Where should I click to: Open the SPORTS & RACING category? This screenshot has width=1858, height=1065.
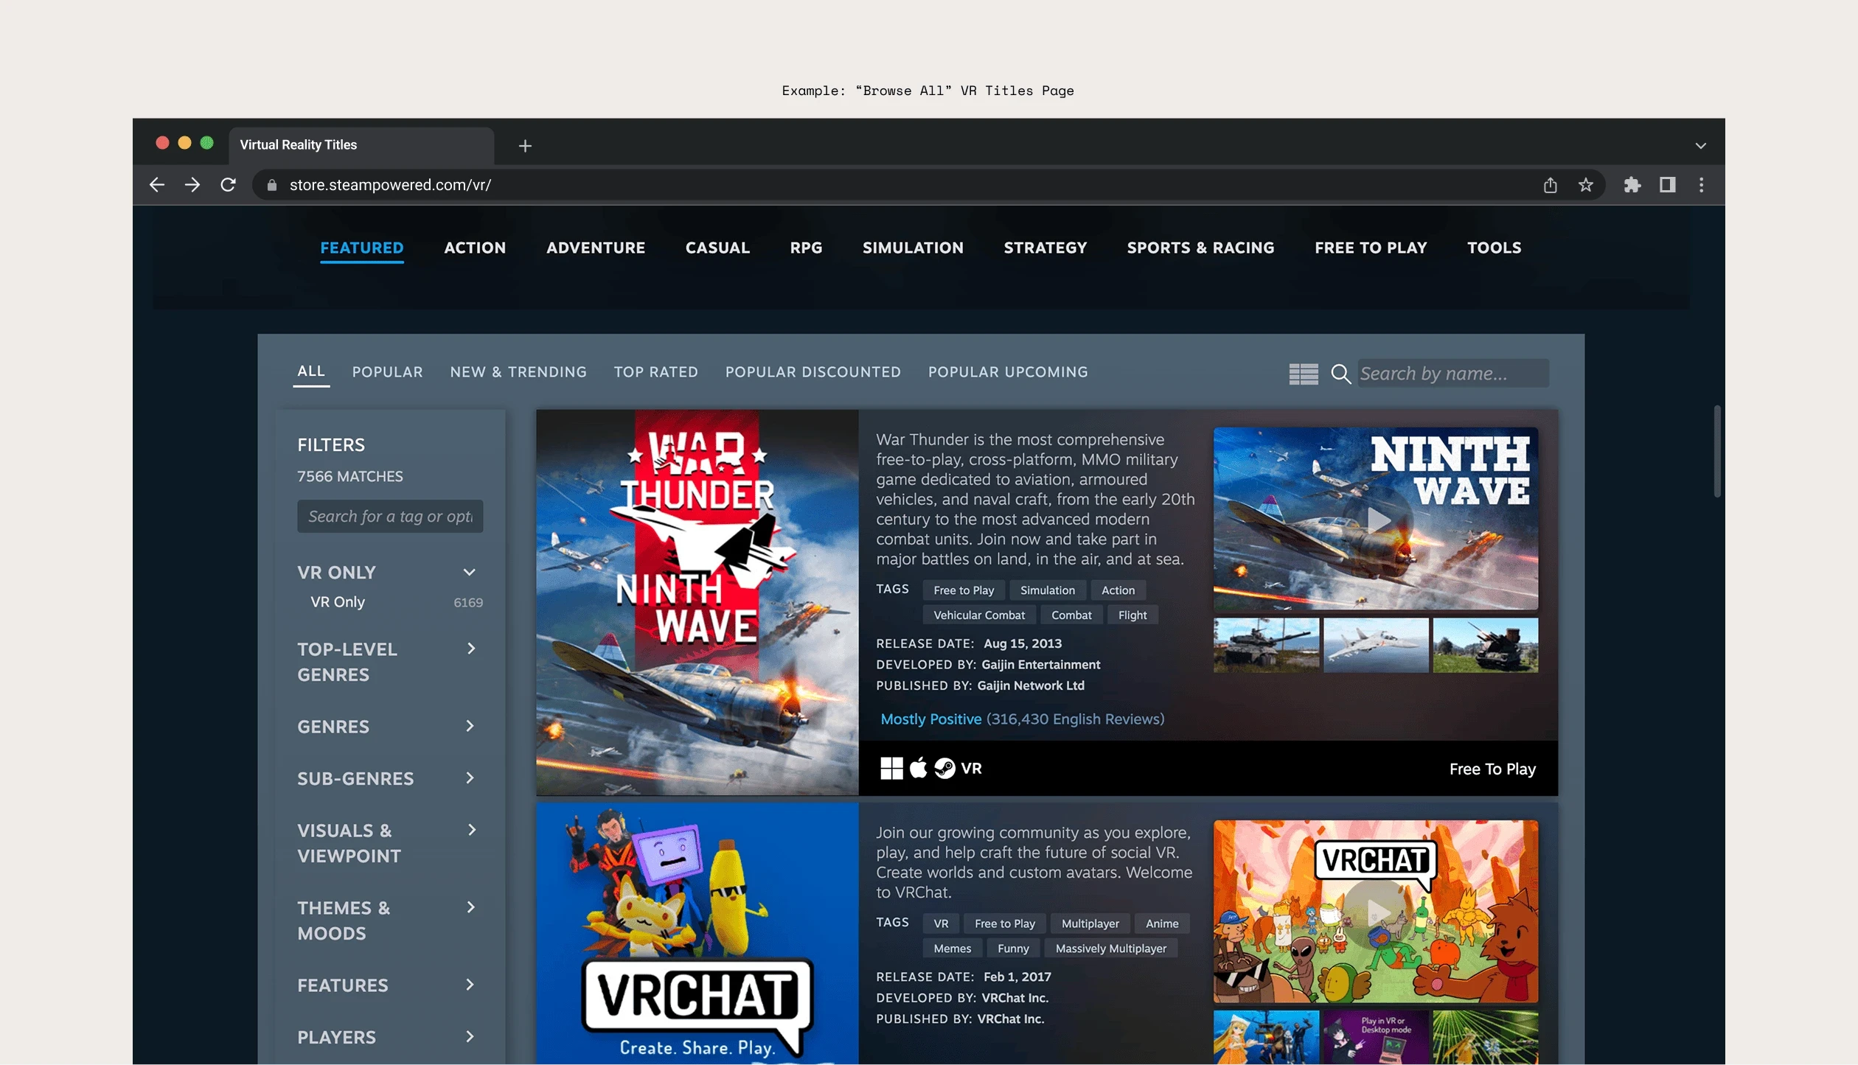[1200, 248]
